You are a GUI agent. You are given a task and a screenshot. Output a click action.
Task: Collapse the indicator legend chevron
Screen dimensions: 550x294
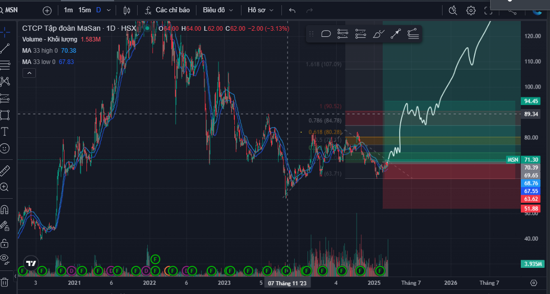pos(29,73)
